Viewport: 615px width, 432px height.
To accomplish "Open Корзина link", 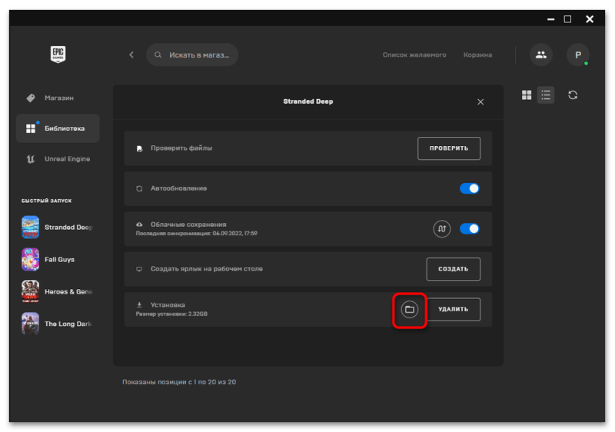I will click(x=477, y=55).
